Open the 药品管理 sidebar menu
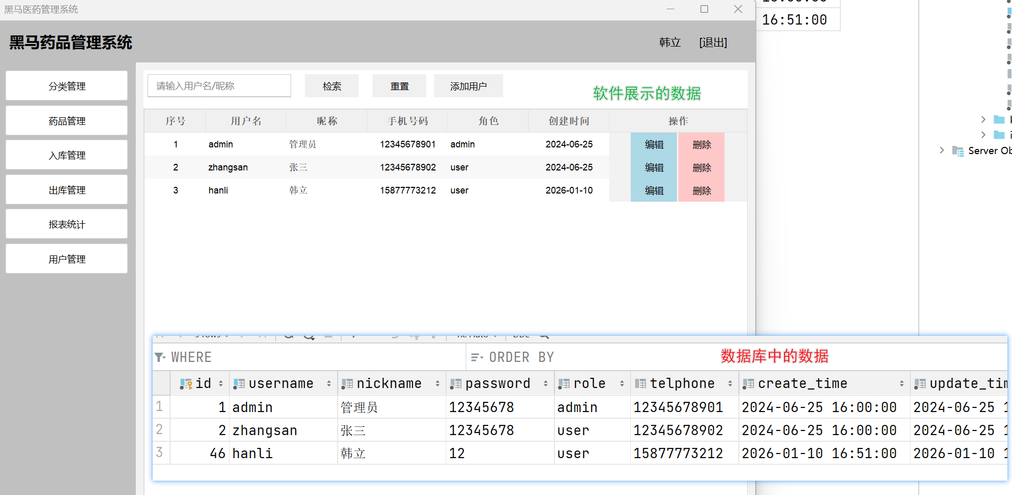The image size is (1012, 495). 67,121
